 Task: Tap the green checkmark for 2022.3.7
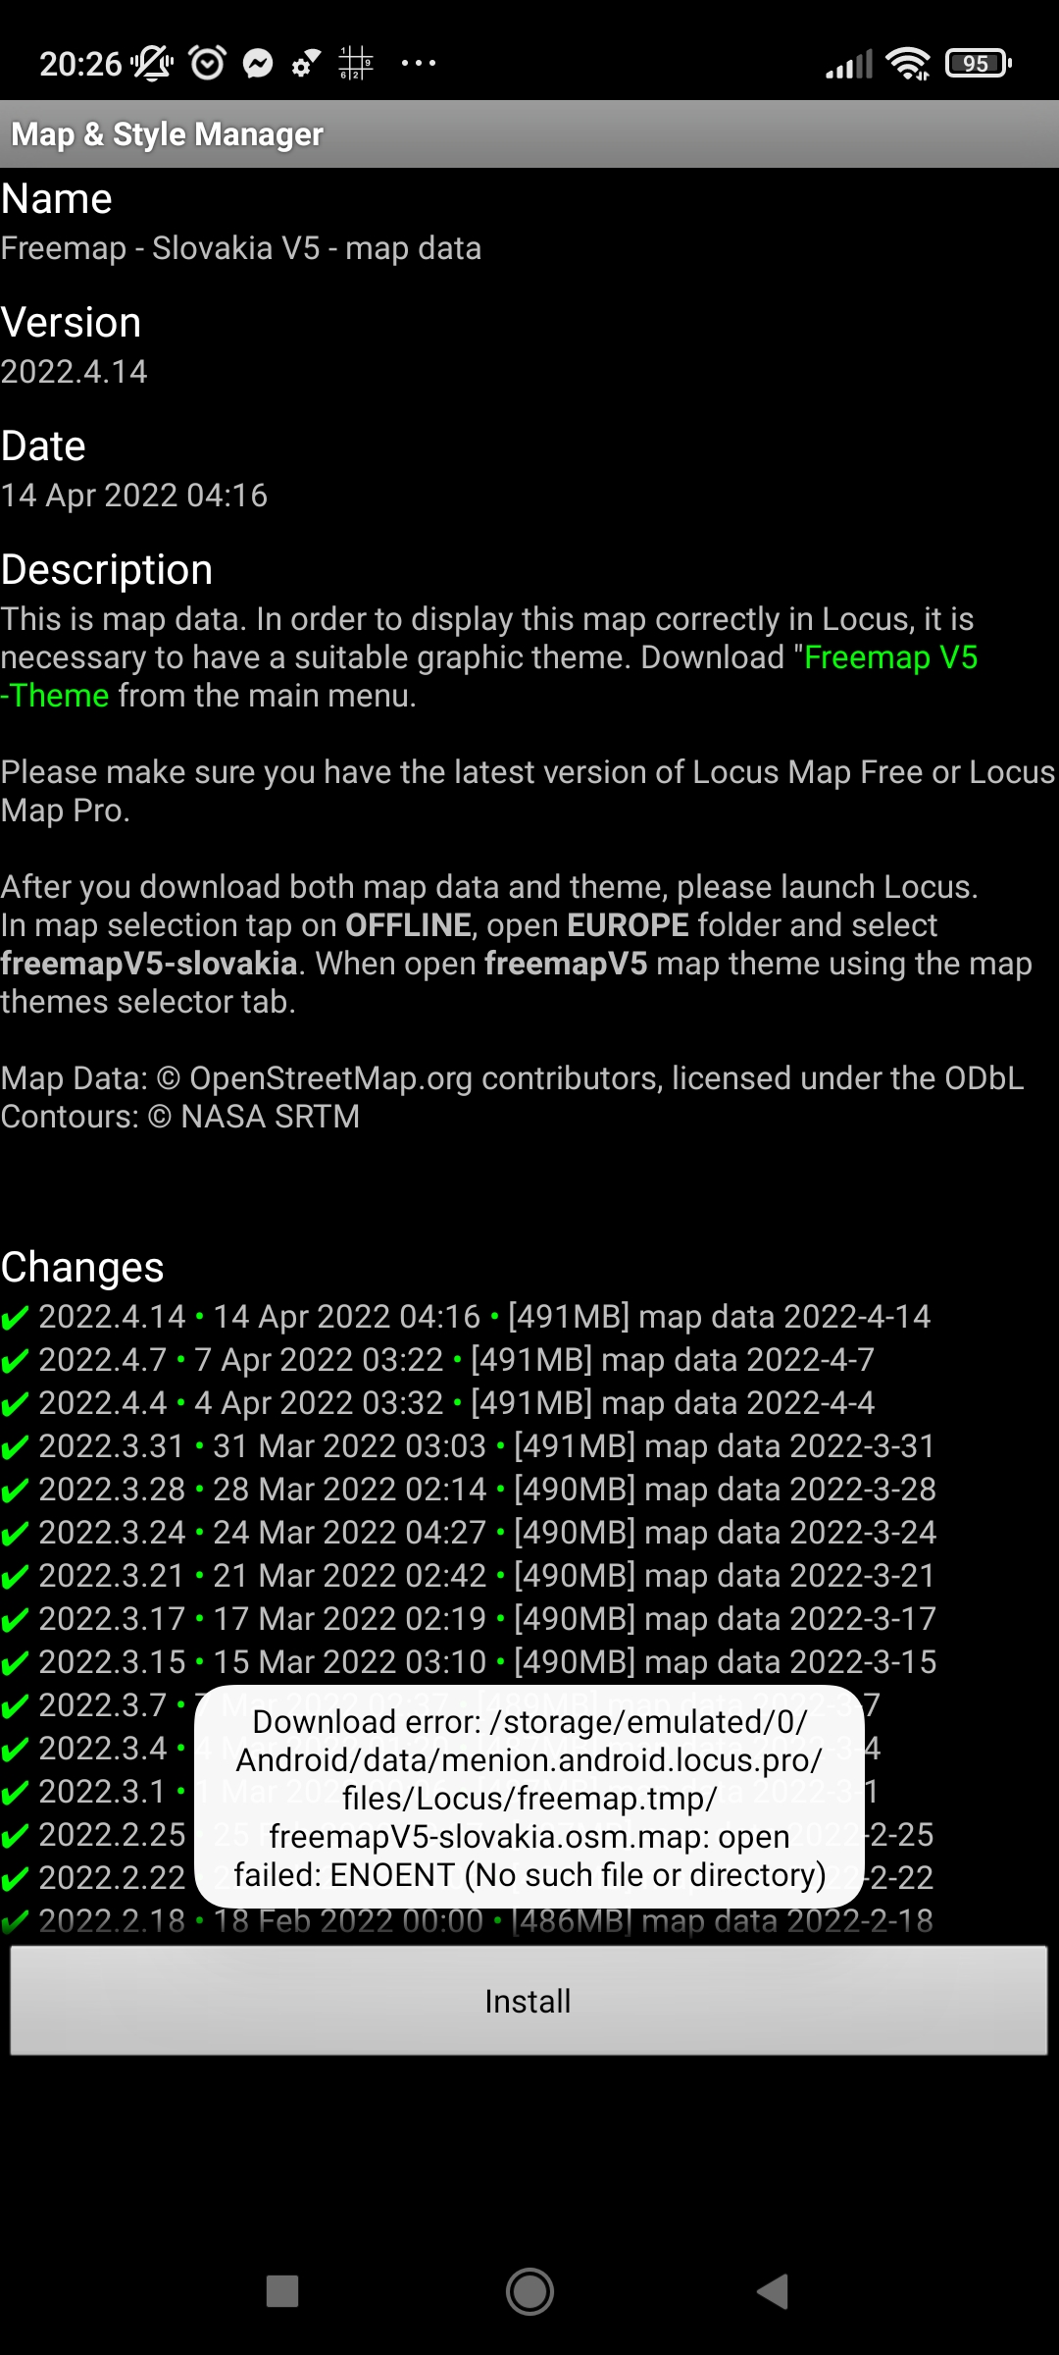pyautogui.click(x=15, y=1706)
